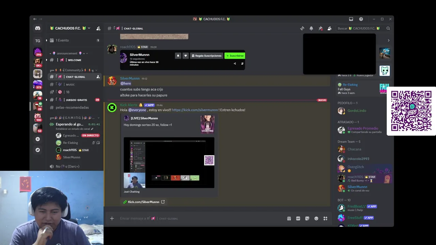
Task: Open pelas-recomendadas channel
Action: (75, 108)
